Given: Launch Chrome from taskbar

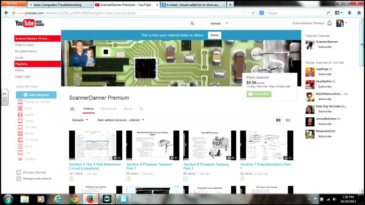Looking at the screenshot, I should pos(74,199).
